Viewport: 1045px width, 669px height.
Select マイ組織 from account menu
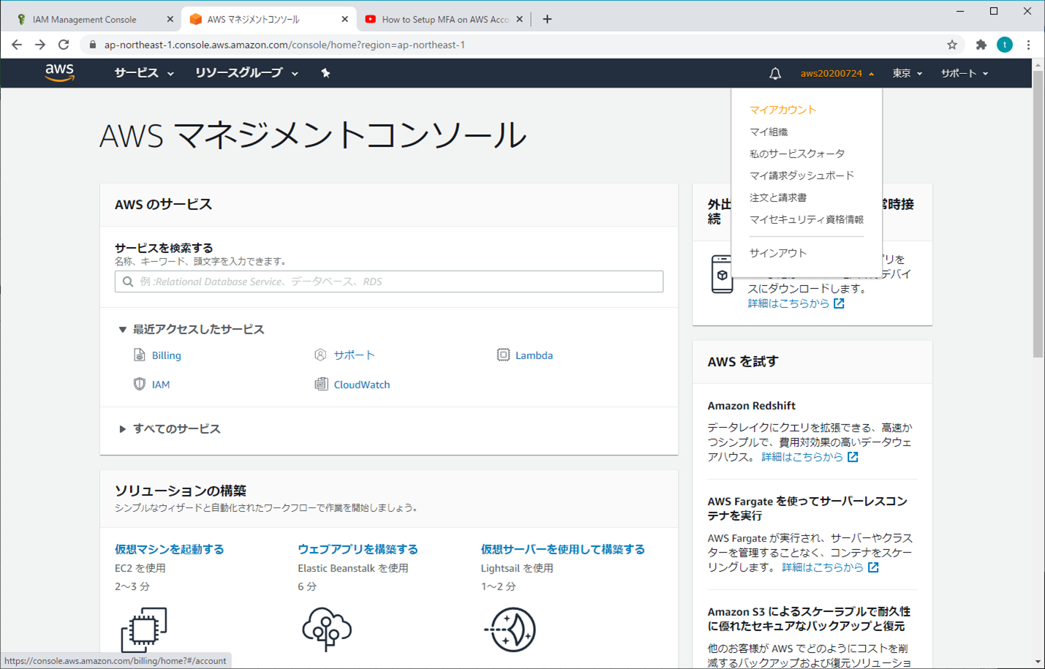click(x=769, y=132)
